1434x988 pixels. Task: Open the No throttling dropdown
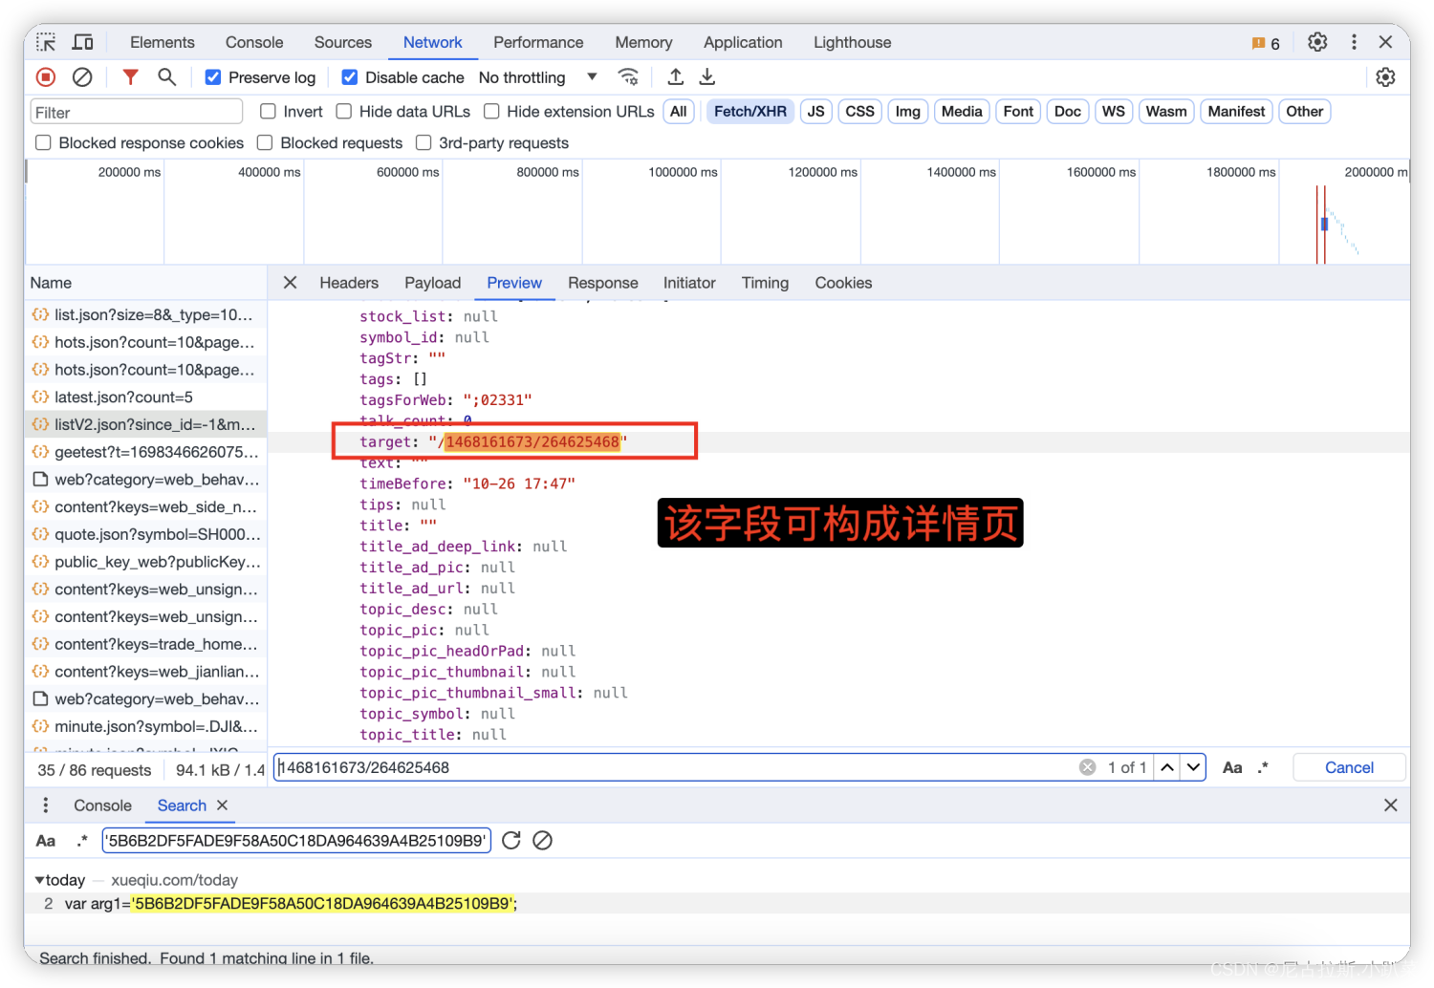538,77
